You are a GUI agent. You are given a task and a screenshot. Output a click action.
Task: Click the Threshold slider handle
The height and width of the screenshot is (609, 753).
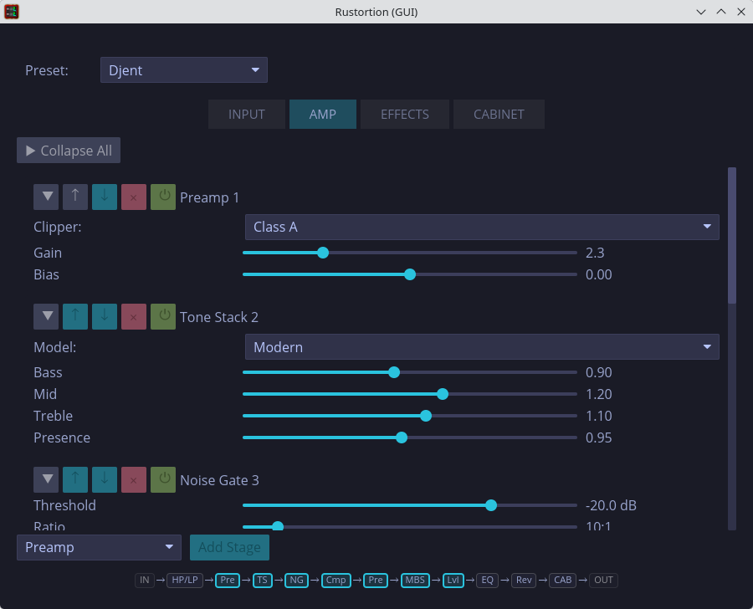(x=491, y=505)
